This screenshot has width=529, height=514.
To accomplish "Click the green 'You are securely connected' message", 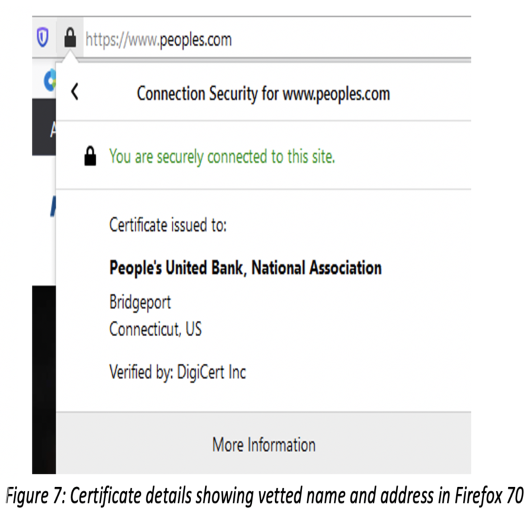I will coord(222,157).
